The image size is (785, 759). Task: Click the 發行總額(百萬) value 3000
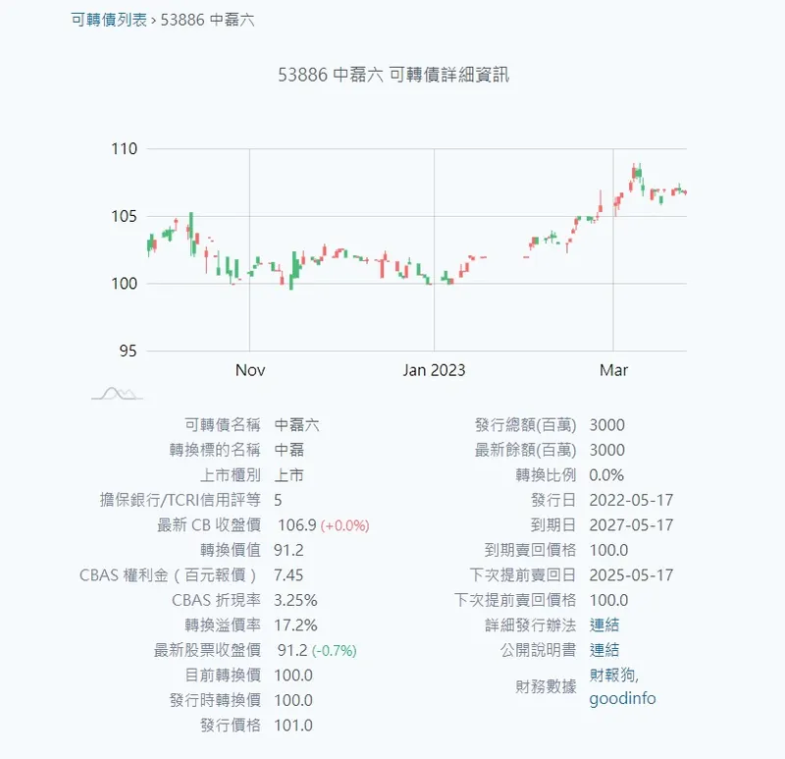click(x=606, y=425)
